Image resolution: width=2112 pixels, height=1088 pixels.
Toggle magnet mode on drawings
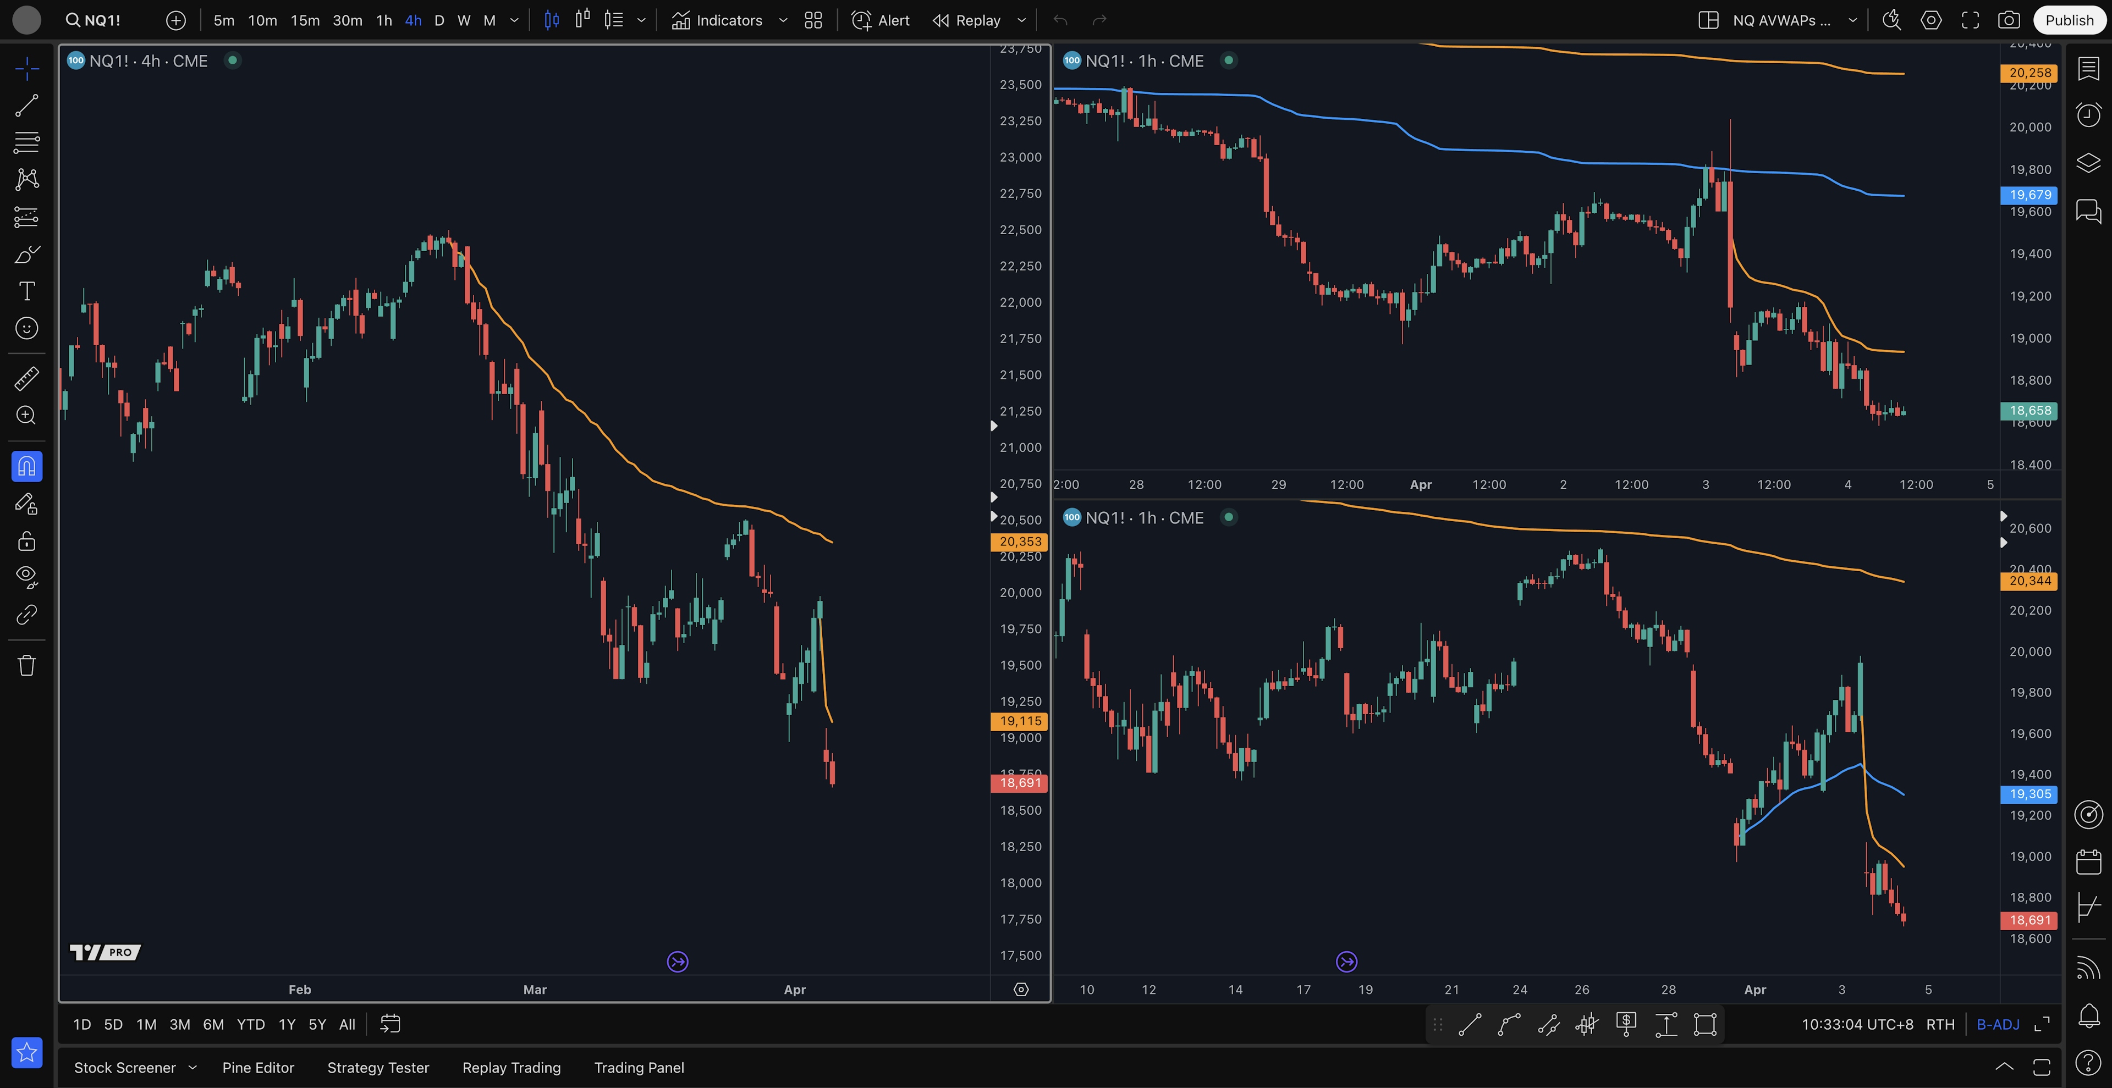pos(26,466)
